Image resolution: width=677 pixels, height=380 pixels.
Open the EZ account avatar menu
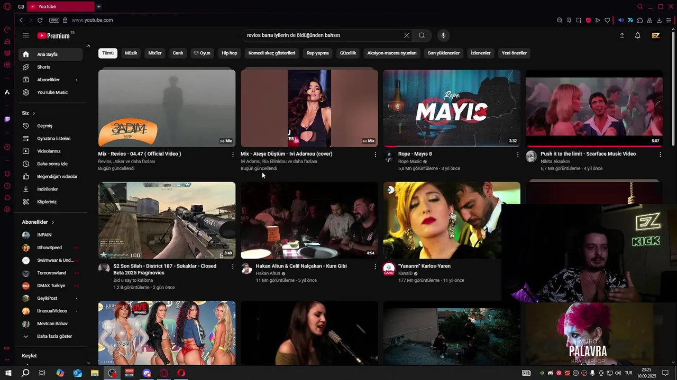point(656,35)
